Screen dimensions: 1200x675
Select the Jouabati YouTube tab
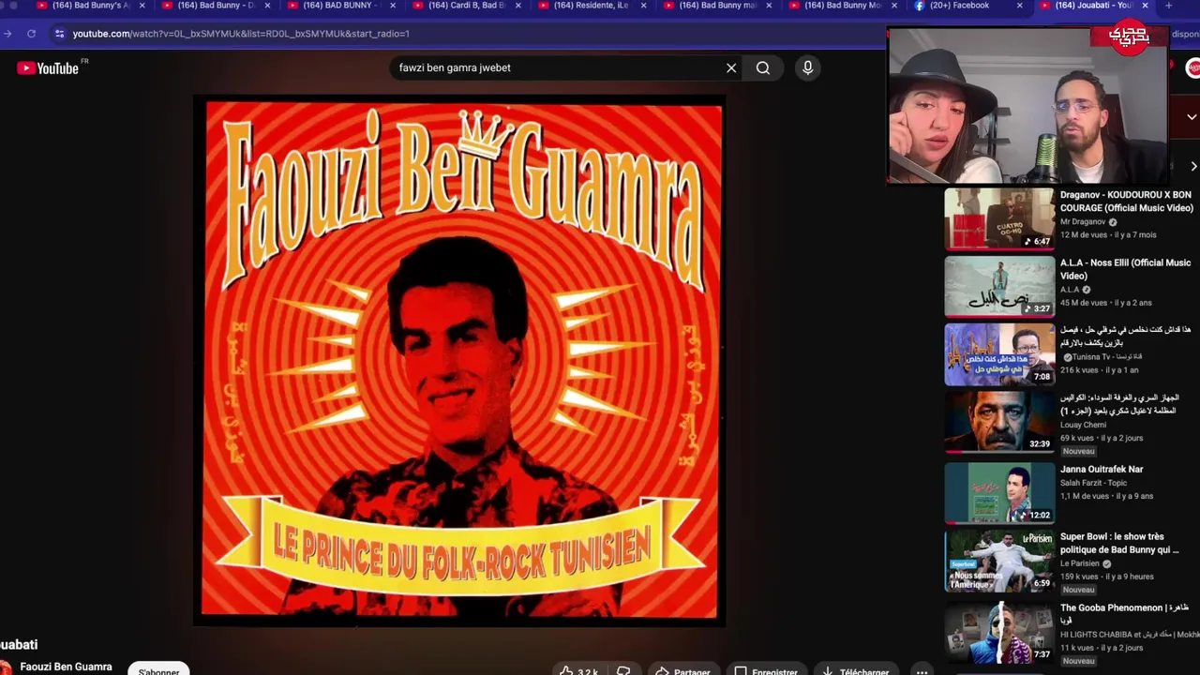(x=1093, y=6)
